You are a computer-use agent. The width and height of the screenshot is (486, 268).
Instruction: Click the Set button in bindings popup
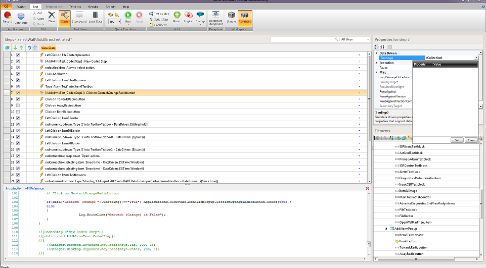(457, 140)
